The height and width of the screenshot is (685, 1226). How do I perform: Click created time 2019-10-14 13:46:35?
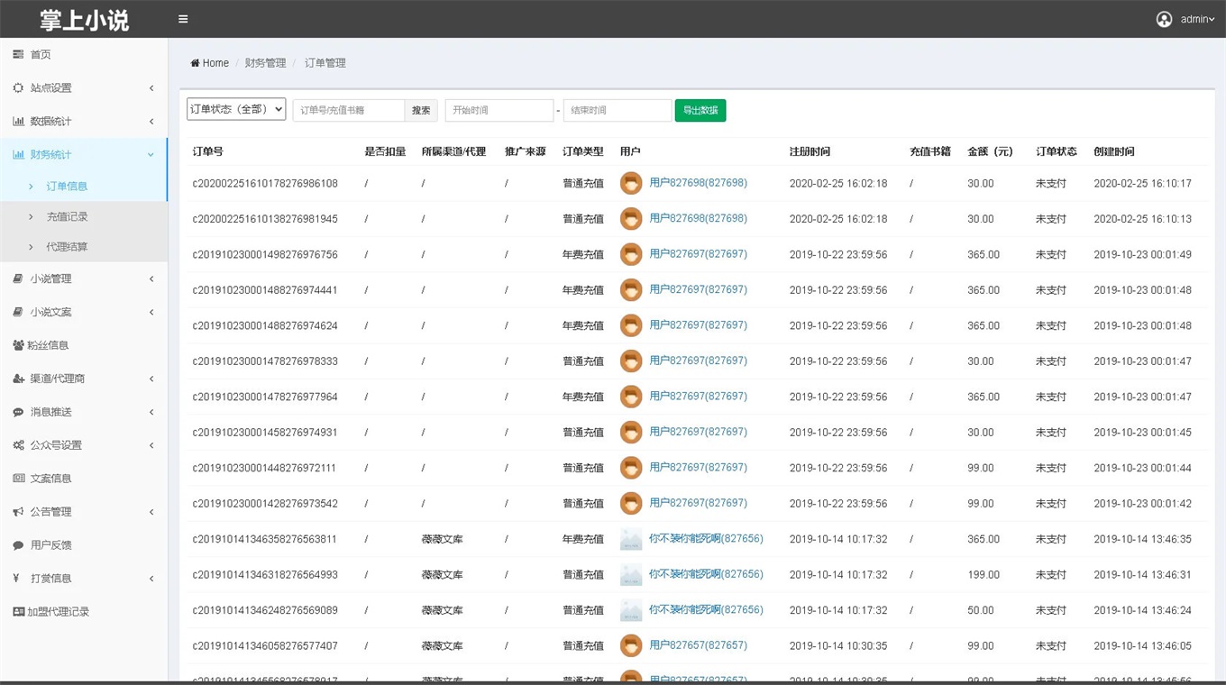[x=1142, y=539]
